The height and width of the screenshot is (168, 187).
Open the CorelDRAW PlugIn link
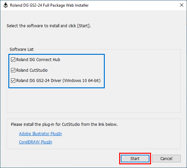point(36,142)
